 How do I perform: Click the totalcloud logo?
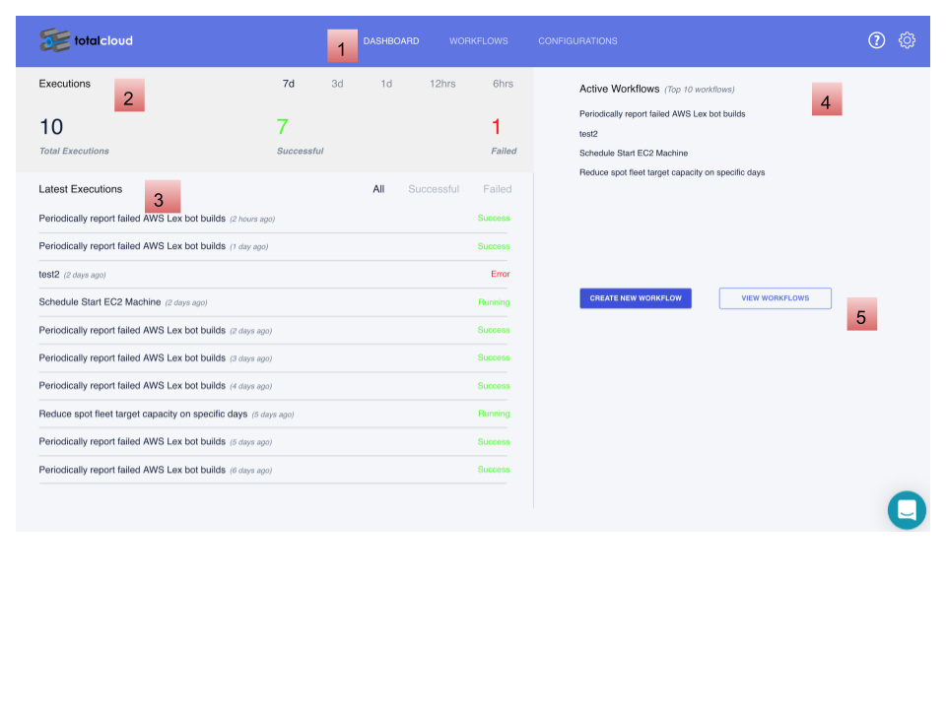86,40
